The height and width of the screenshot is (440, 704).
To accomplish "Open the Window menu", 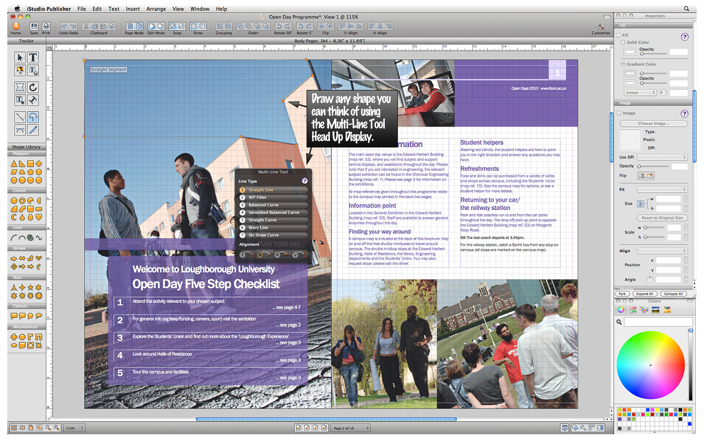I will [x=199, y=9].
